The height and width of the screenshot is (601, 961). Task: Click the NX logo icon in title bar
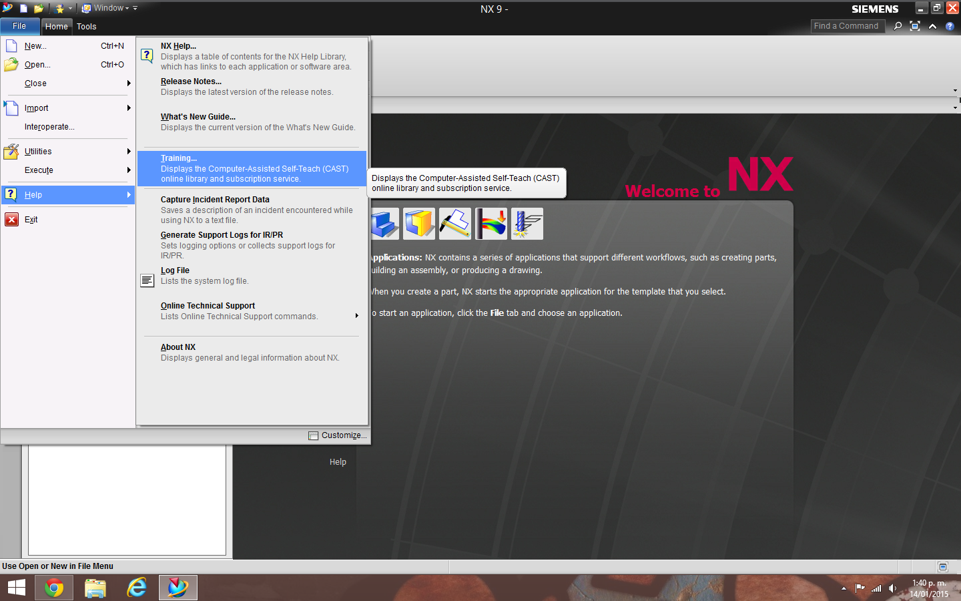click(x=7, y=8)
